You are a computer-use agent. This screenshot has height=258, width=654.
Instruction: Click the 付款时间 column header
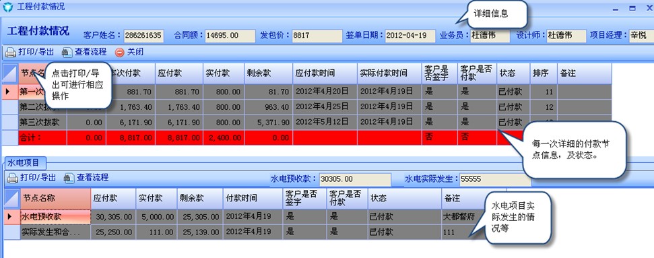(253, 198)
